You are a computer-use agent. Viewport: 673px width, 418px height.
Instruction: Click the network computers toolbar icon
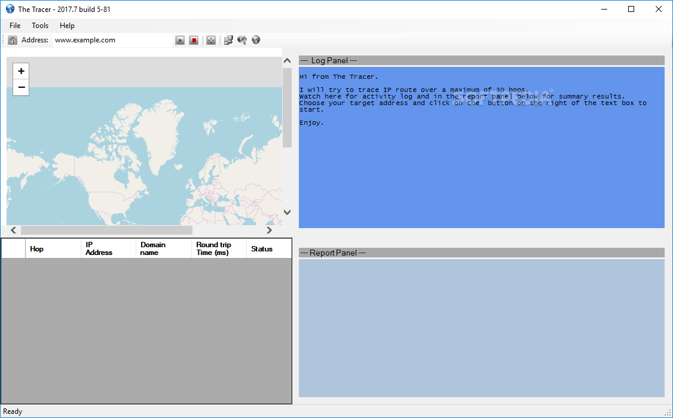pyautogui.click(x=228, y=40)
